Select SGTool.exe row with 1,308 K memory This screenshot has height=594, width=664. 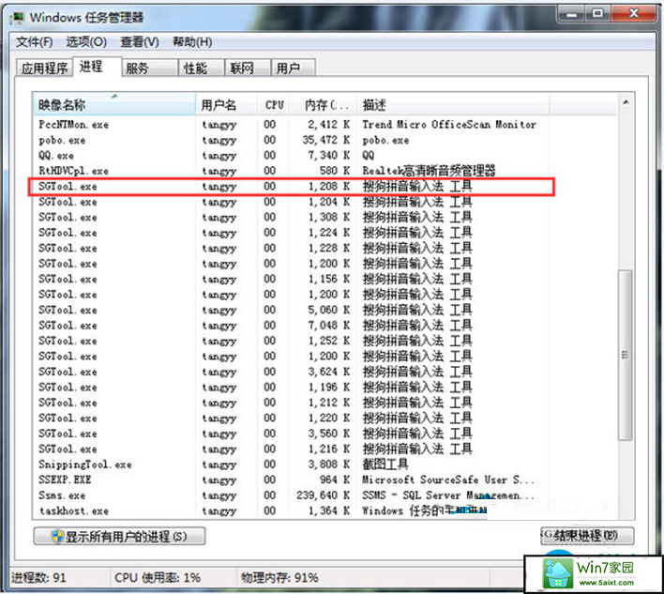(x=291, y=218)
